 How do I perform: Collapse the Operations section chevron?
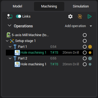click(x=10, y=26)
